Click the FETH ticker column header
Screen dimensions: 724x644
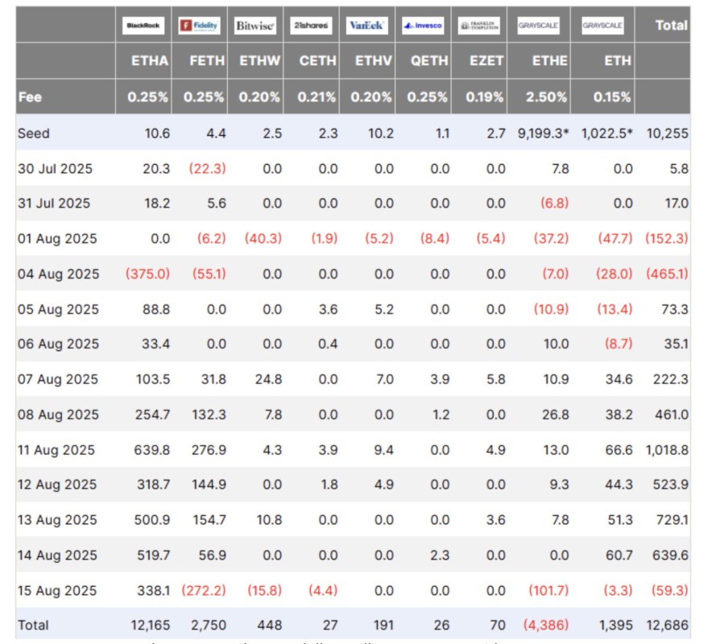(x=206, y=61)
